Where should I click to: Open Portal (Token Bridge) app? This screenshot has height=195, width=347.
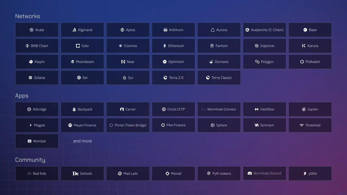click(x=128, y=125)
